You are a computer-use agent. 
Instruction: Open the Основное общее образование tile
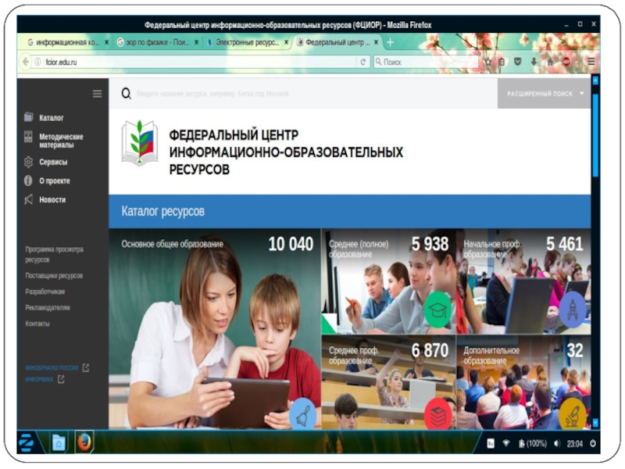[x=214, y=329]
